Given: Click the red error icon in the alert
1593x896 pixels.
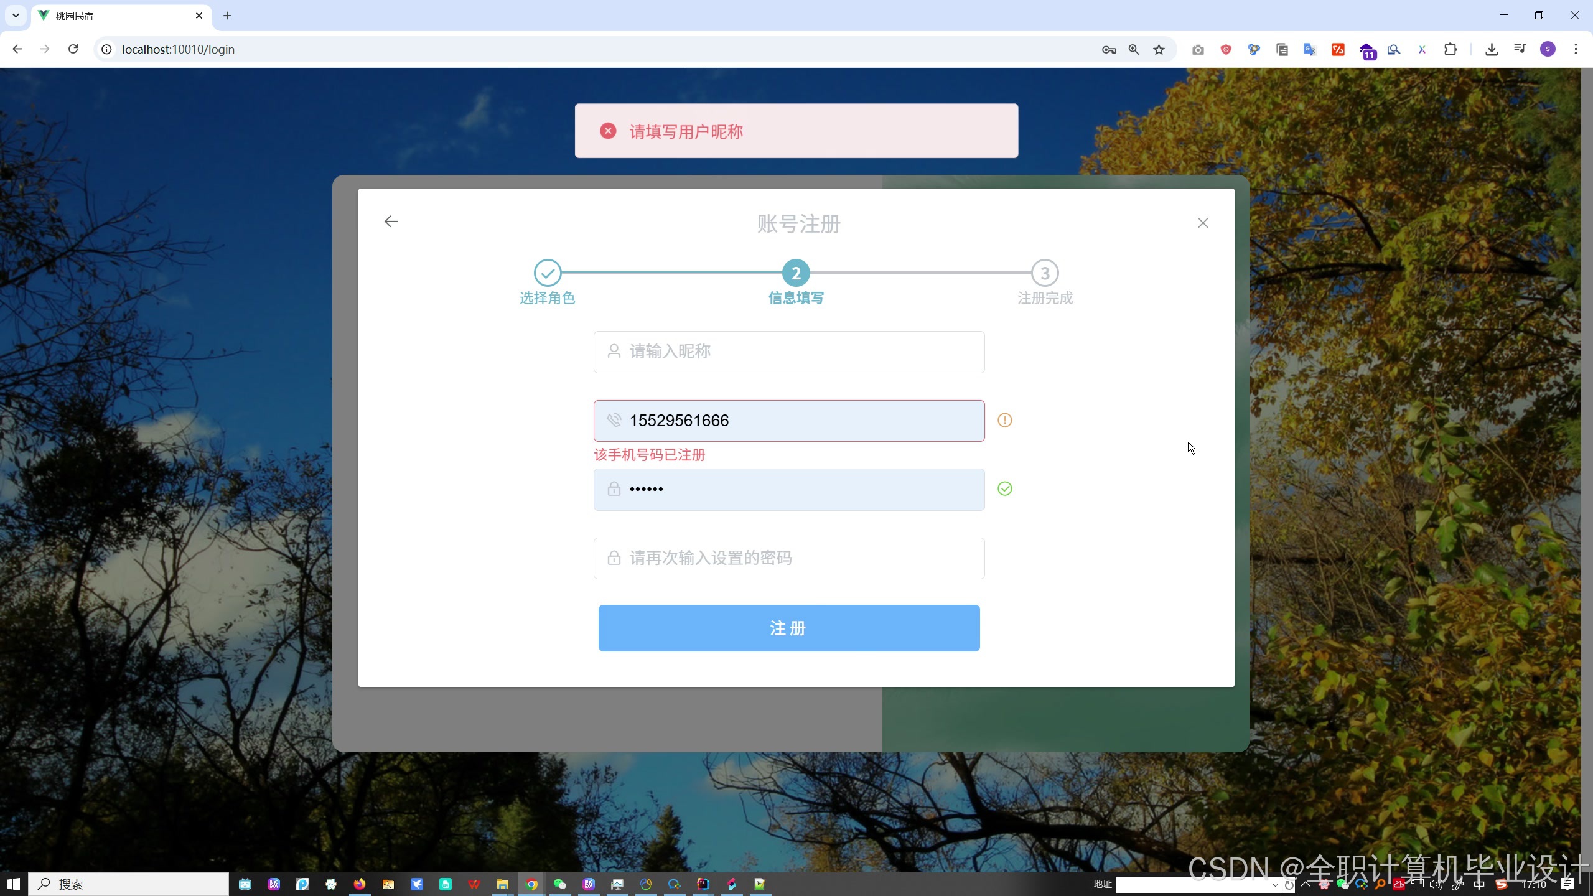Looking at the screenshot, I should (x=608, y=131).
